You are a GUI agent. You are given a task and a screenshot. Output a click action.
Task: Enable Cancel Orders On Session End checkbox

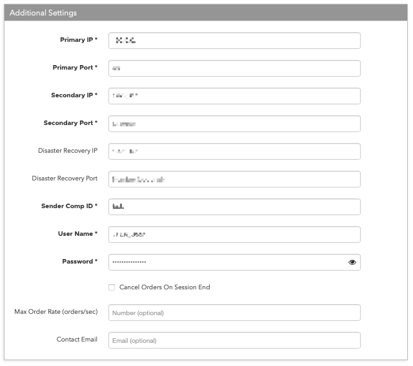(x=112, y=287)
